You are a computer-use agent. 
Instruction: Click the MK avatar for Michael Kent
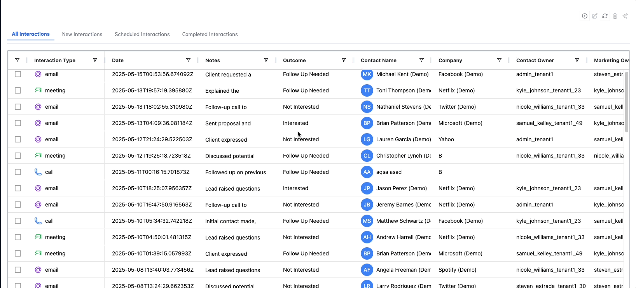pos(367,74)
